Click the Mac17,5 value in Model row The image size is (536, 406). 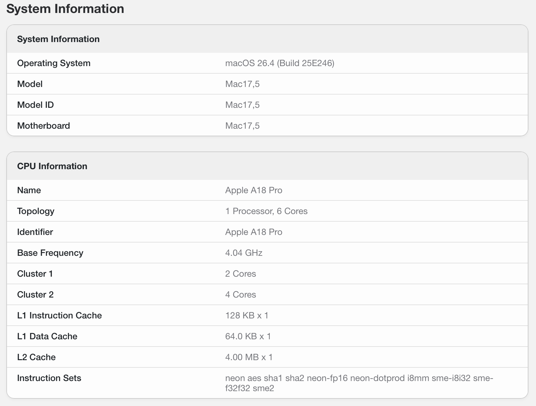pos(242,84)
